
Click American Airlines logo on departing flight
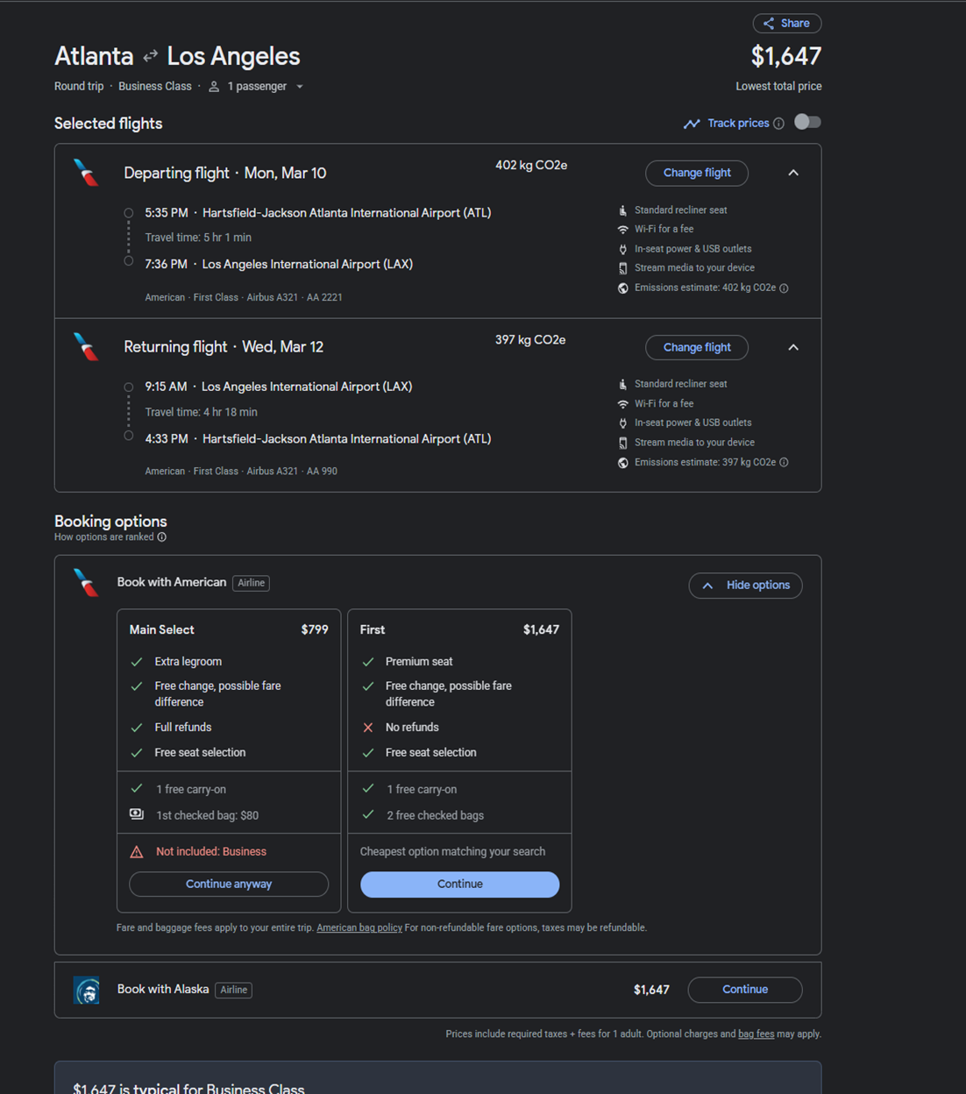coord(86,173)
